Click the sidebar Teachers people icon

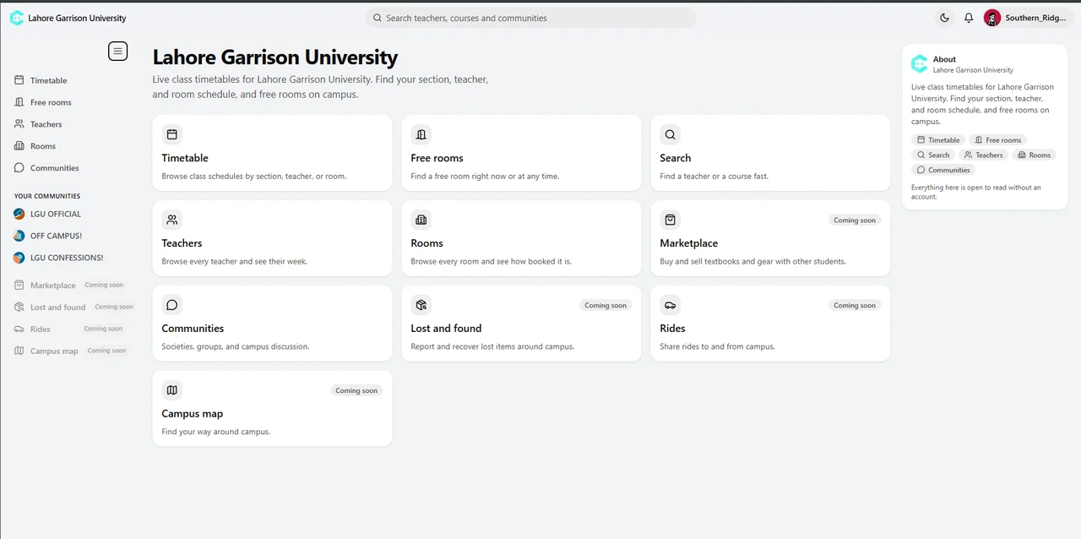(19, 124)
